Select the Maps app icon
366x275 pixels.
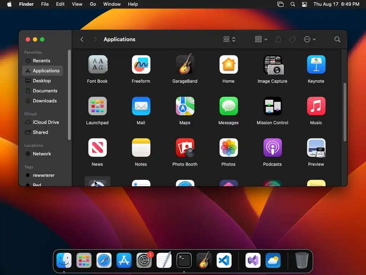click(185, 106)
